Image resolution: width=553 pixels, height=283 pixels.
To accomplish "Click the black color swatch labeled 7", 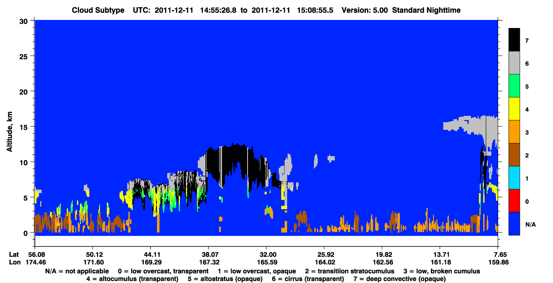I will [514, 40].
